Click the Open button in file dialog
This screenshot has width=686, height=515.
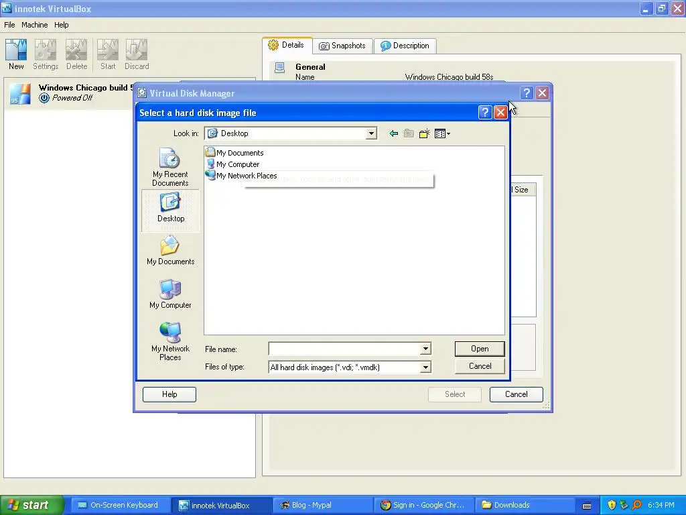click(480, 349)
